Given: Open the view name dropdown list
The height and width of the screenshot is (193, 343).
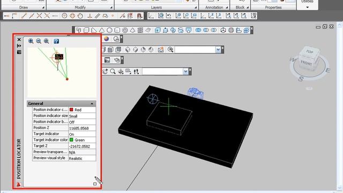Looking at the screenshot, I should tap(218, 50).
